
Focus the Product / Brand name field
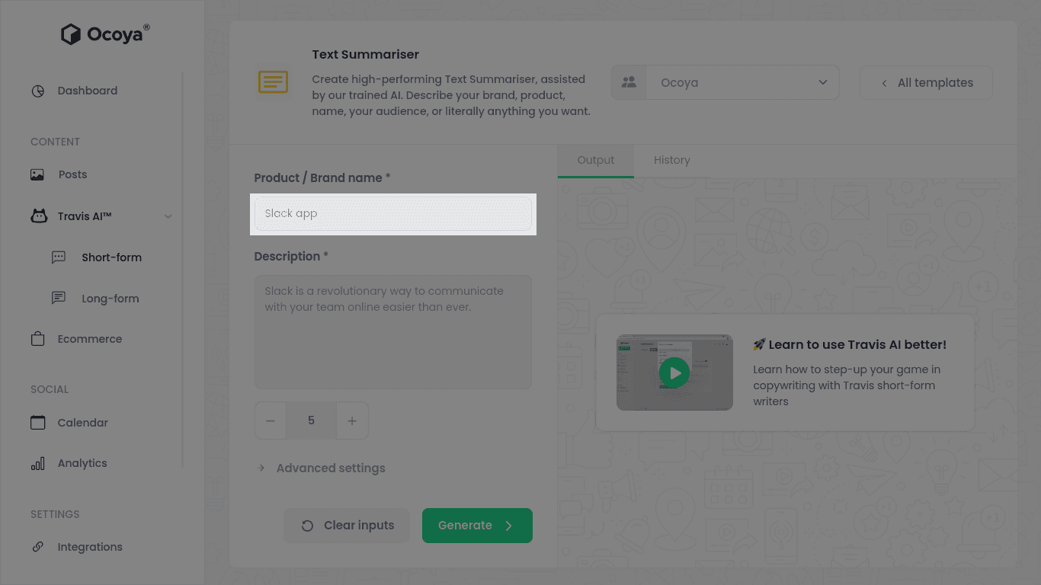(x=393, y=213)
